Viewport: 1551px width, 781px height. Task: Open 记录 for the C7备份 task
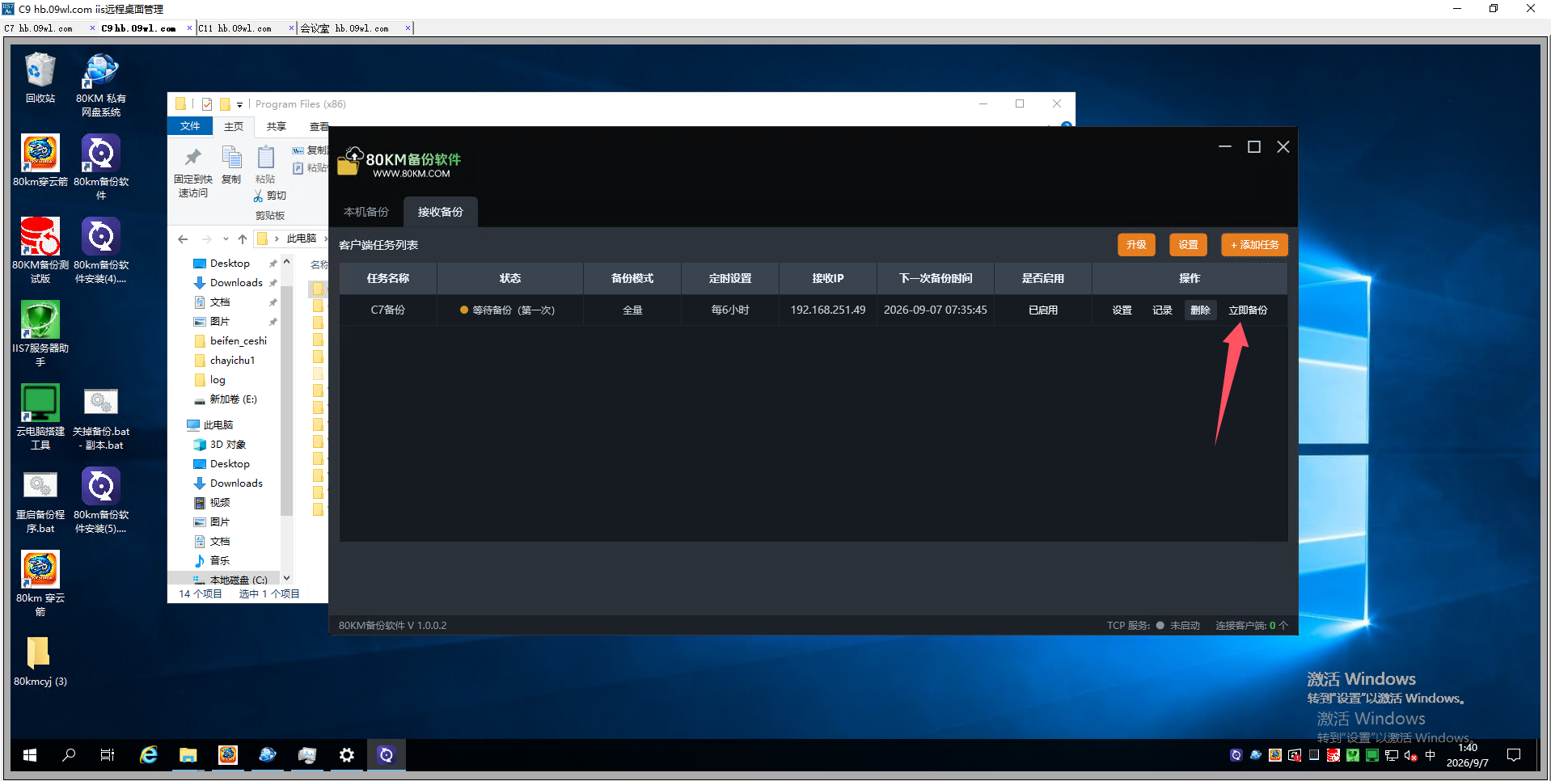[x=1162, y=310]
